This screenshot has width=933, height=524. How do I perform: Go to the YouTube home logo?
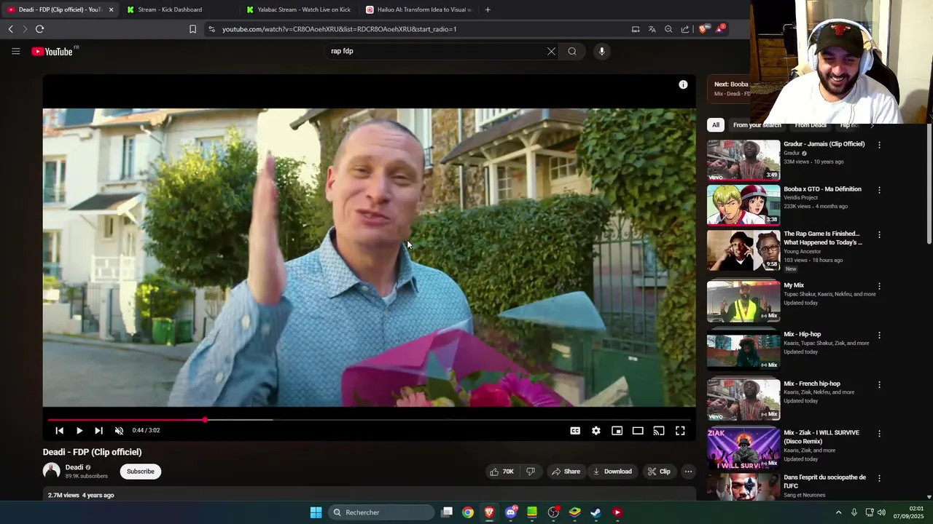tap(52, 52)
